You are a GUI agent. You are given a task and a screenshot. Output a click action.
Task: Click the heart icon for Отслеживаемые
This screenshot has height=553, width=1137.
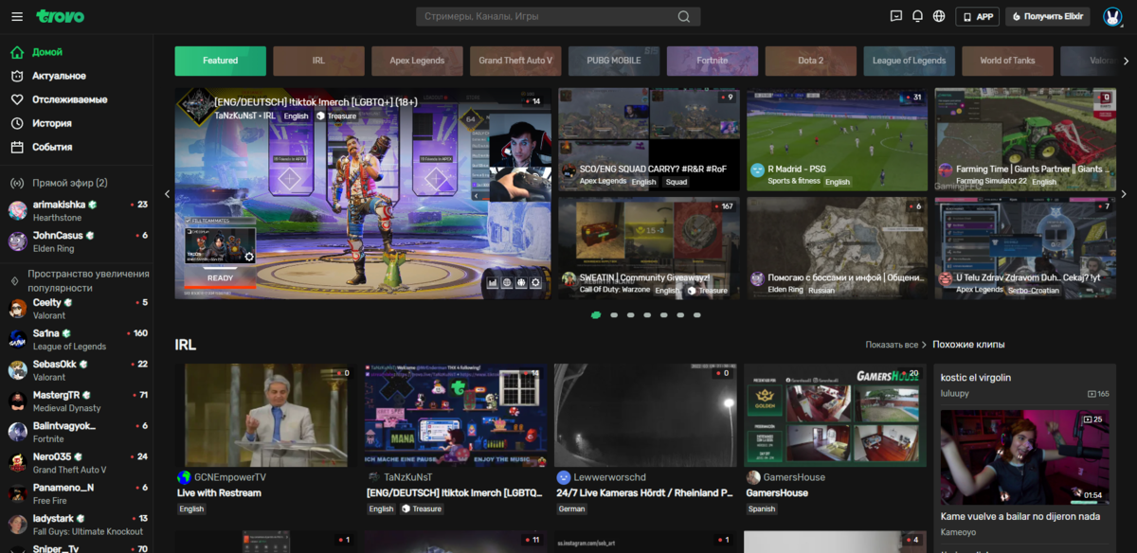tap(17, 99)
